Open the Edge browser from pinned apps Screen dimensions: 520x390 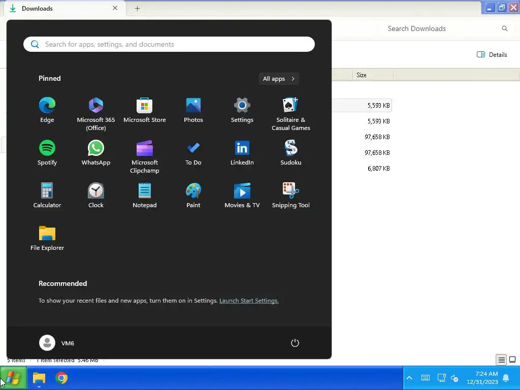(x=47, y=110)
